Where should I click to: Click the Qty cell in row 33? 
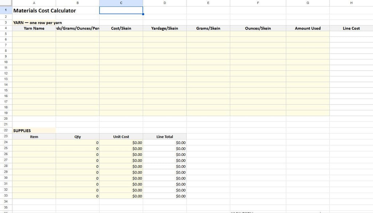click(x=78, y=196)
